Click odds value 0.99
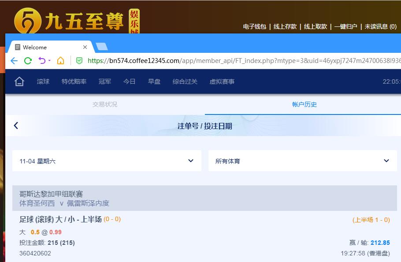 click(x=56, y=232)
